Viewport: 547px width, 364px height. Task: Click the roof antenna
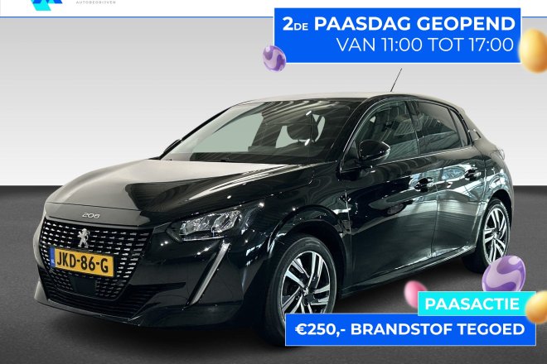coord(396,79)
